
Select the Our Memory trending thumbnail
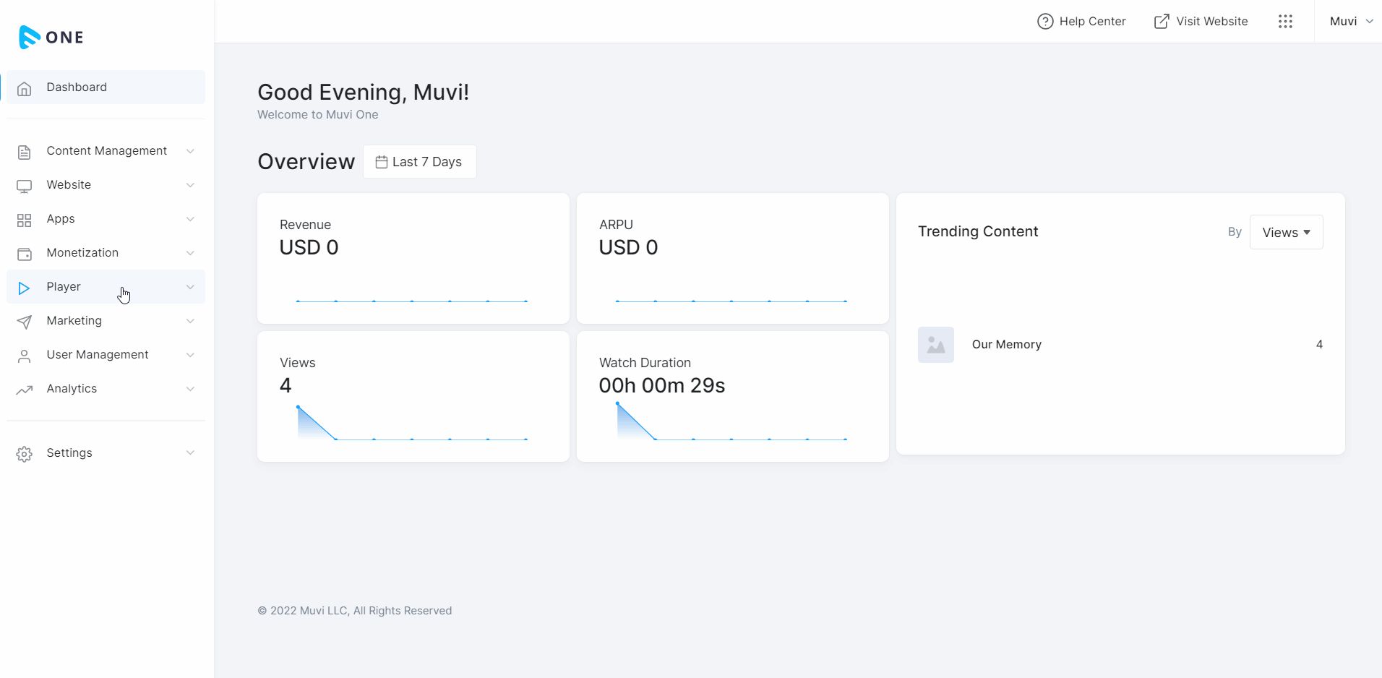pos(935,344)
